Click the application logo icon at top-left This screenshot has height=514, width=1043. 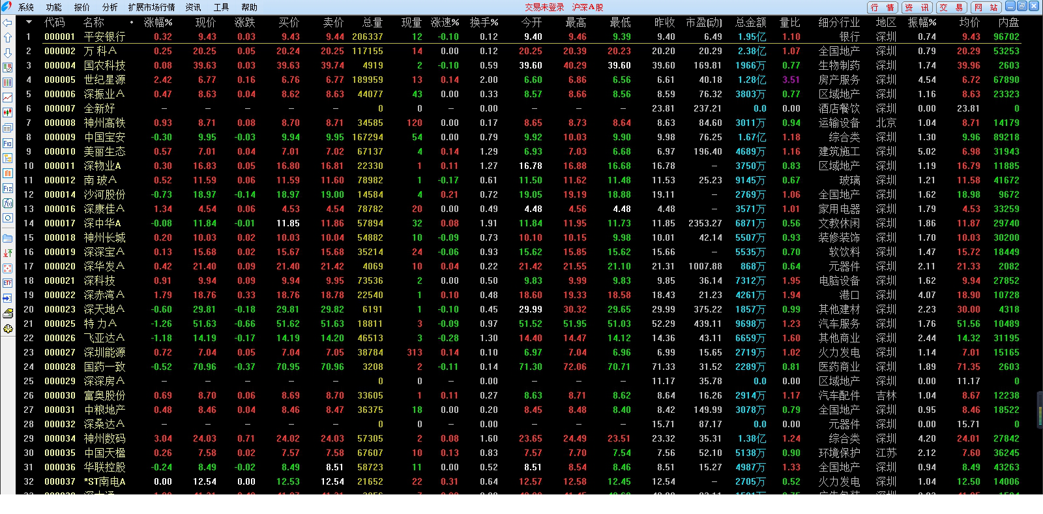pos(7,7)
